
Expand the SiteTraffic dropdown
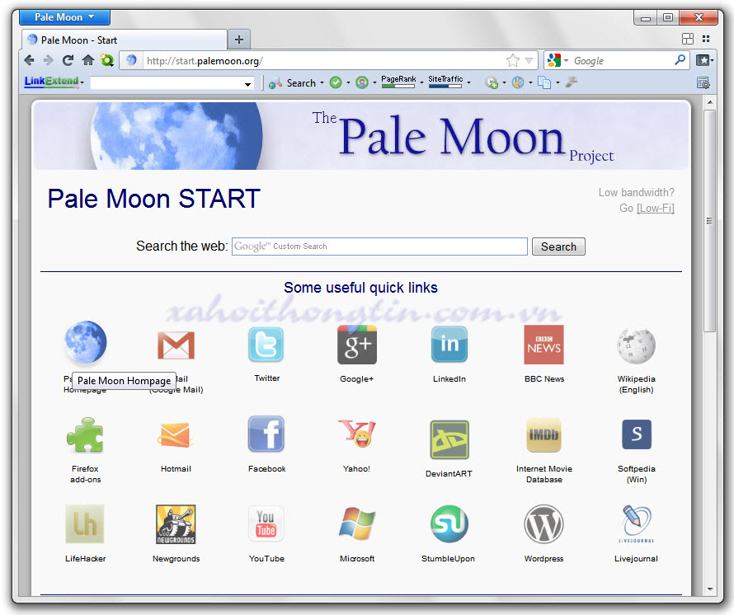[468, 82]
